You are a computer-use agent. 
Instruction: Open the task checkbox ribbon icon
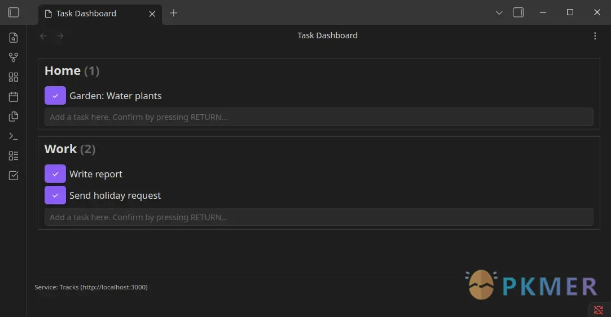(14, 176)
